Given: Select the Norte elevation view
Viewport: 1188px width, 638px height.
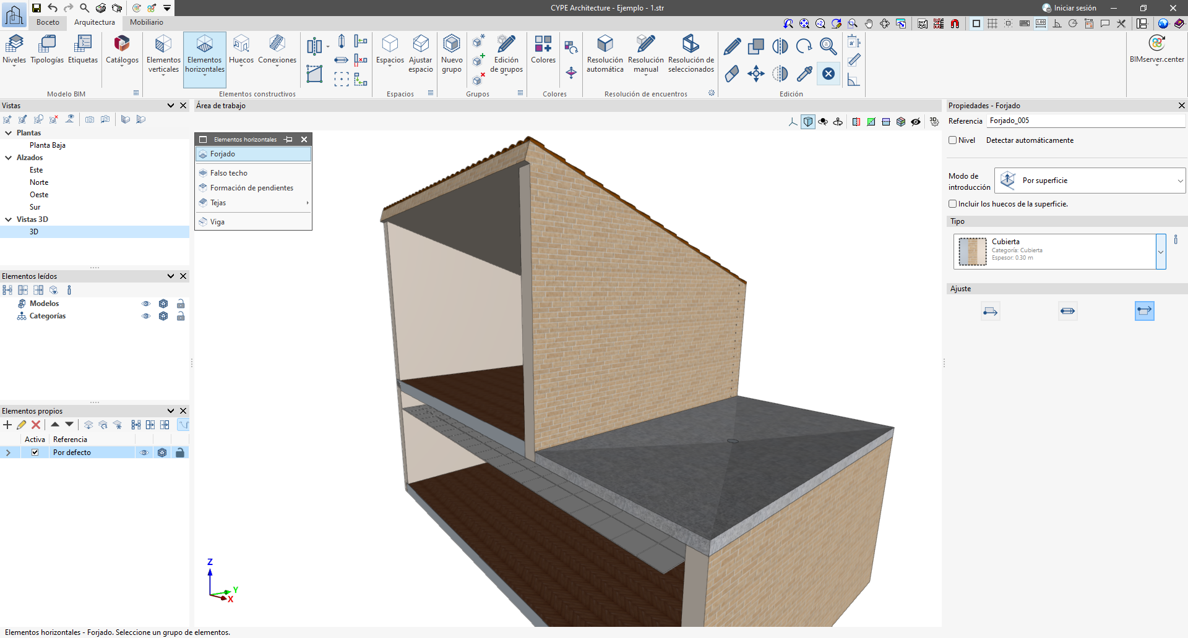Looking at the screenshot, I should [39, 182].
